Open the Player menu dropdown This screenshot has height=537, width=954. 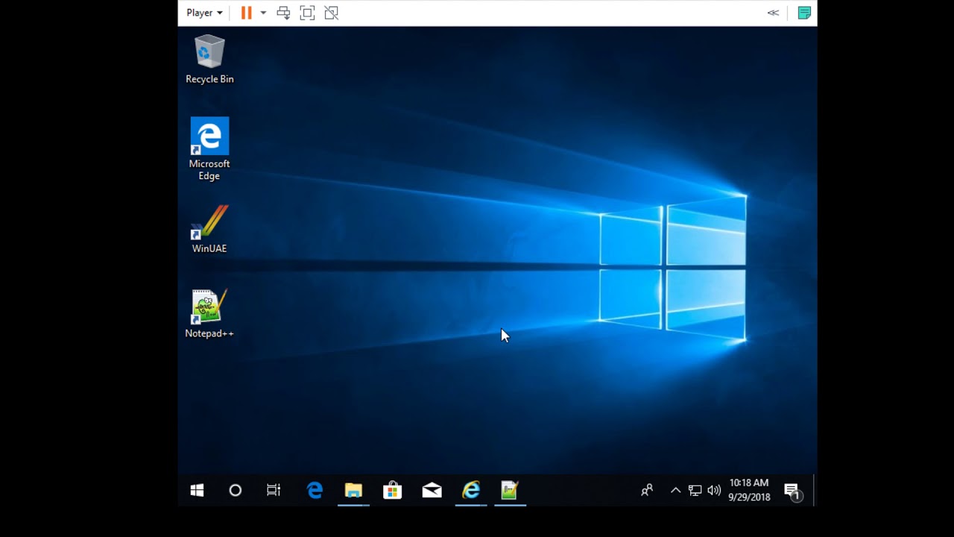(204, 13)
